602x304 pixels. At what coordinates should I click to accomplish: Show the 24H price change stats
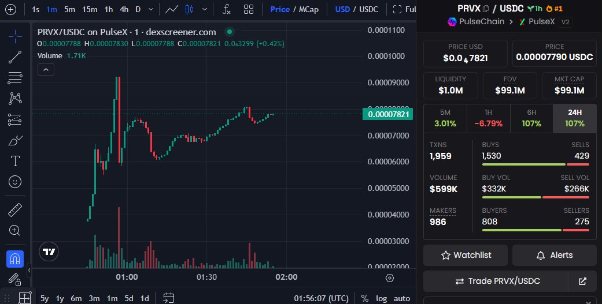click(575, 118)
